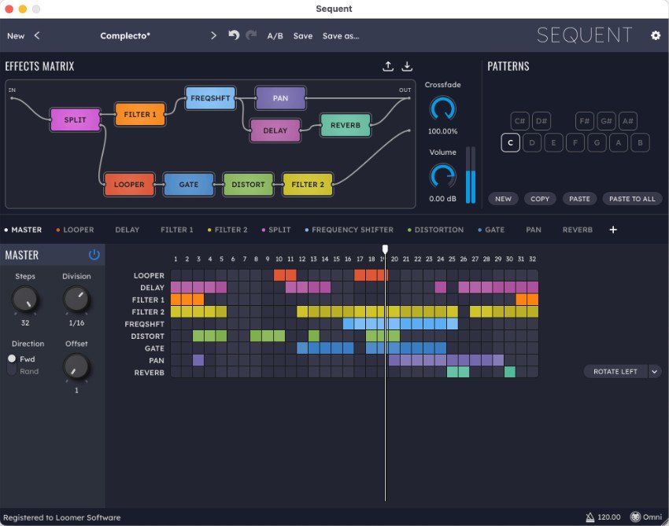Select the LOOPER node
The height and width of the screenshot is (526, 669).
tap(129, 185)
